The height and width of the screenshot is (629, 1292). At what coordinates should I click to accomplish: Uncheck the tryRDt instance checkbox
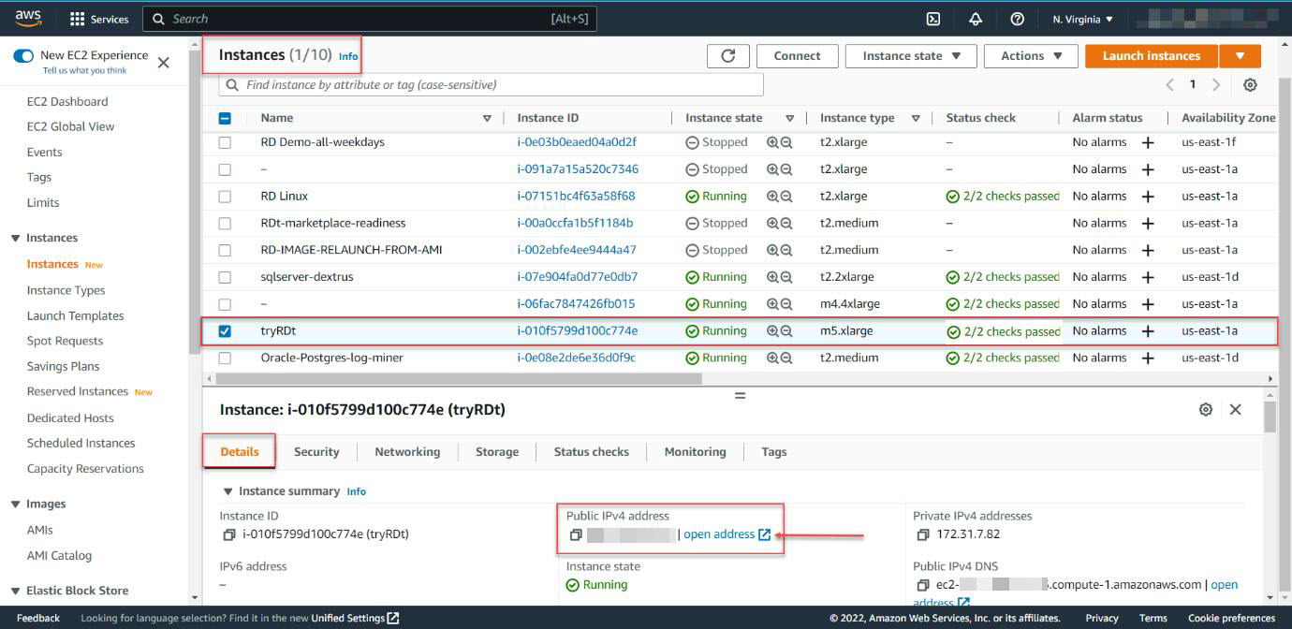[x=225, y=331]
